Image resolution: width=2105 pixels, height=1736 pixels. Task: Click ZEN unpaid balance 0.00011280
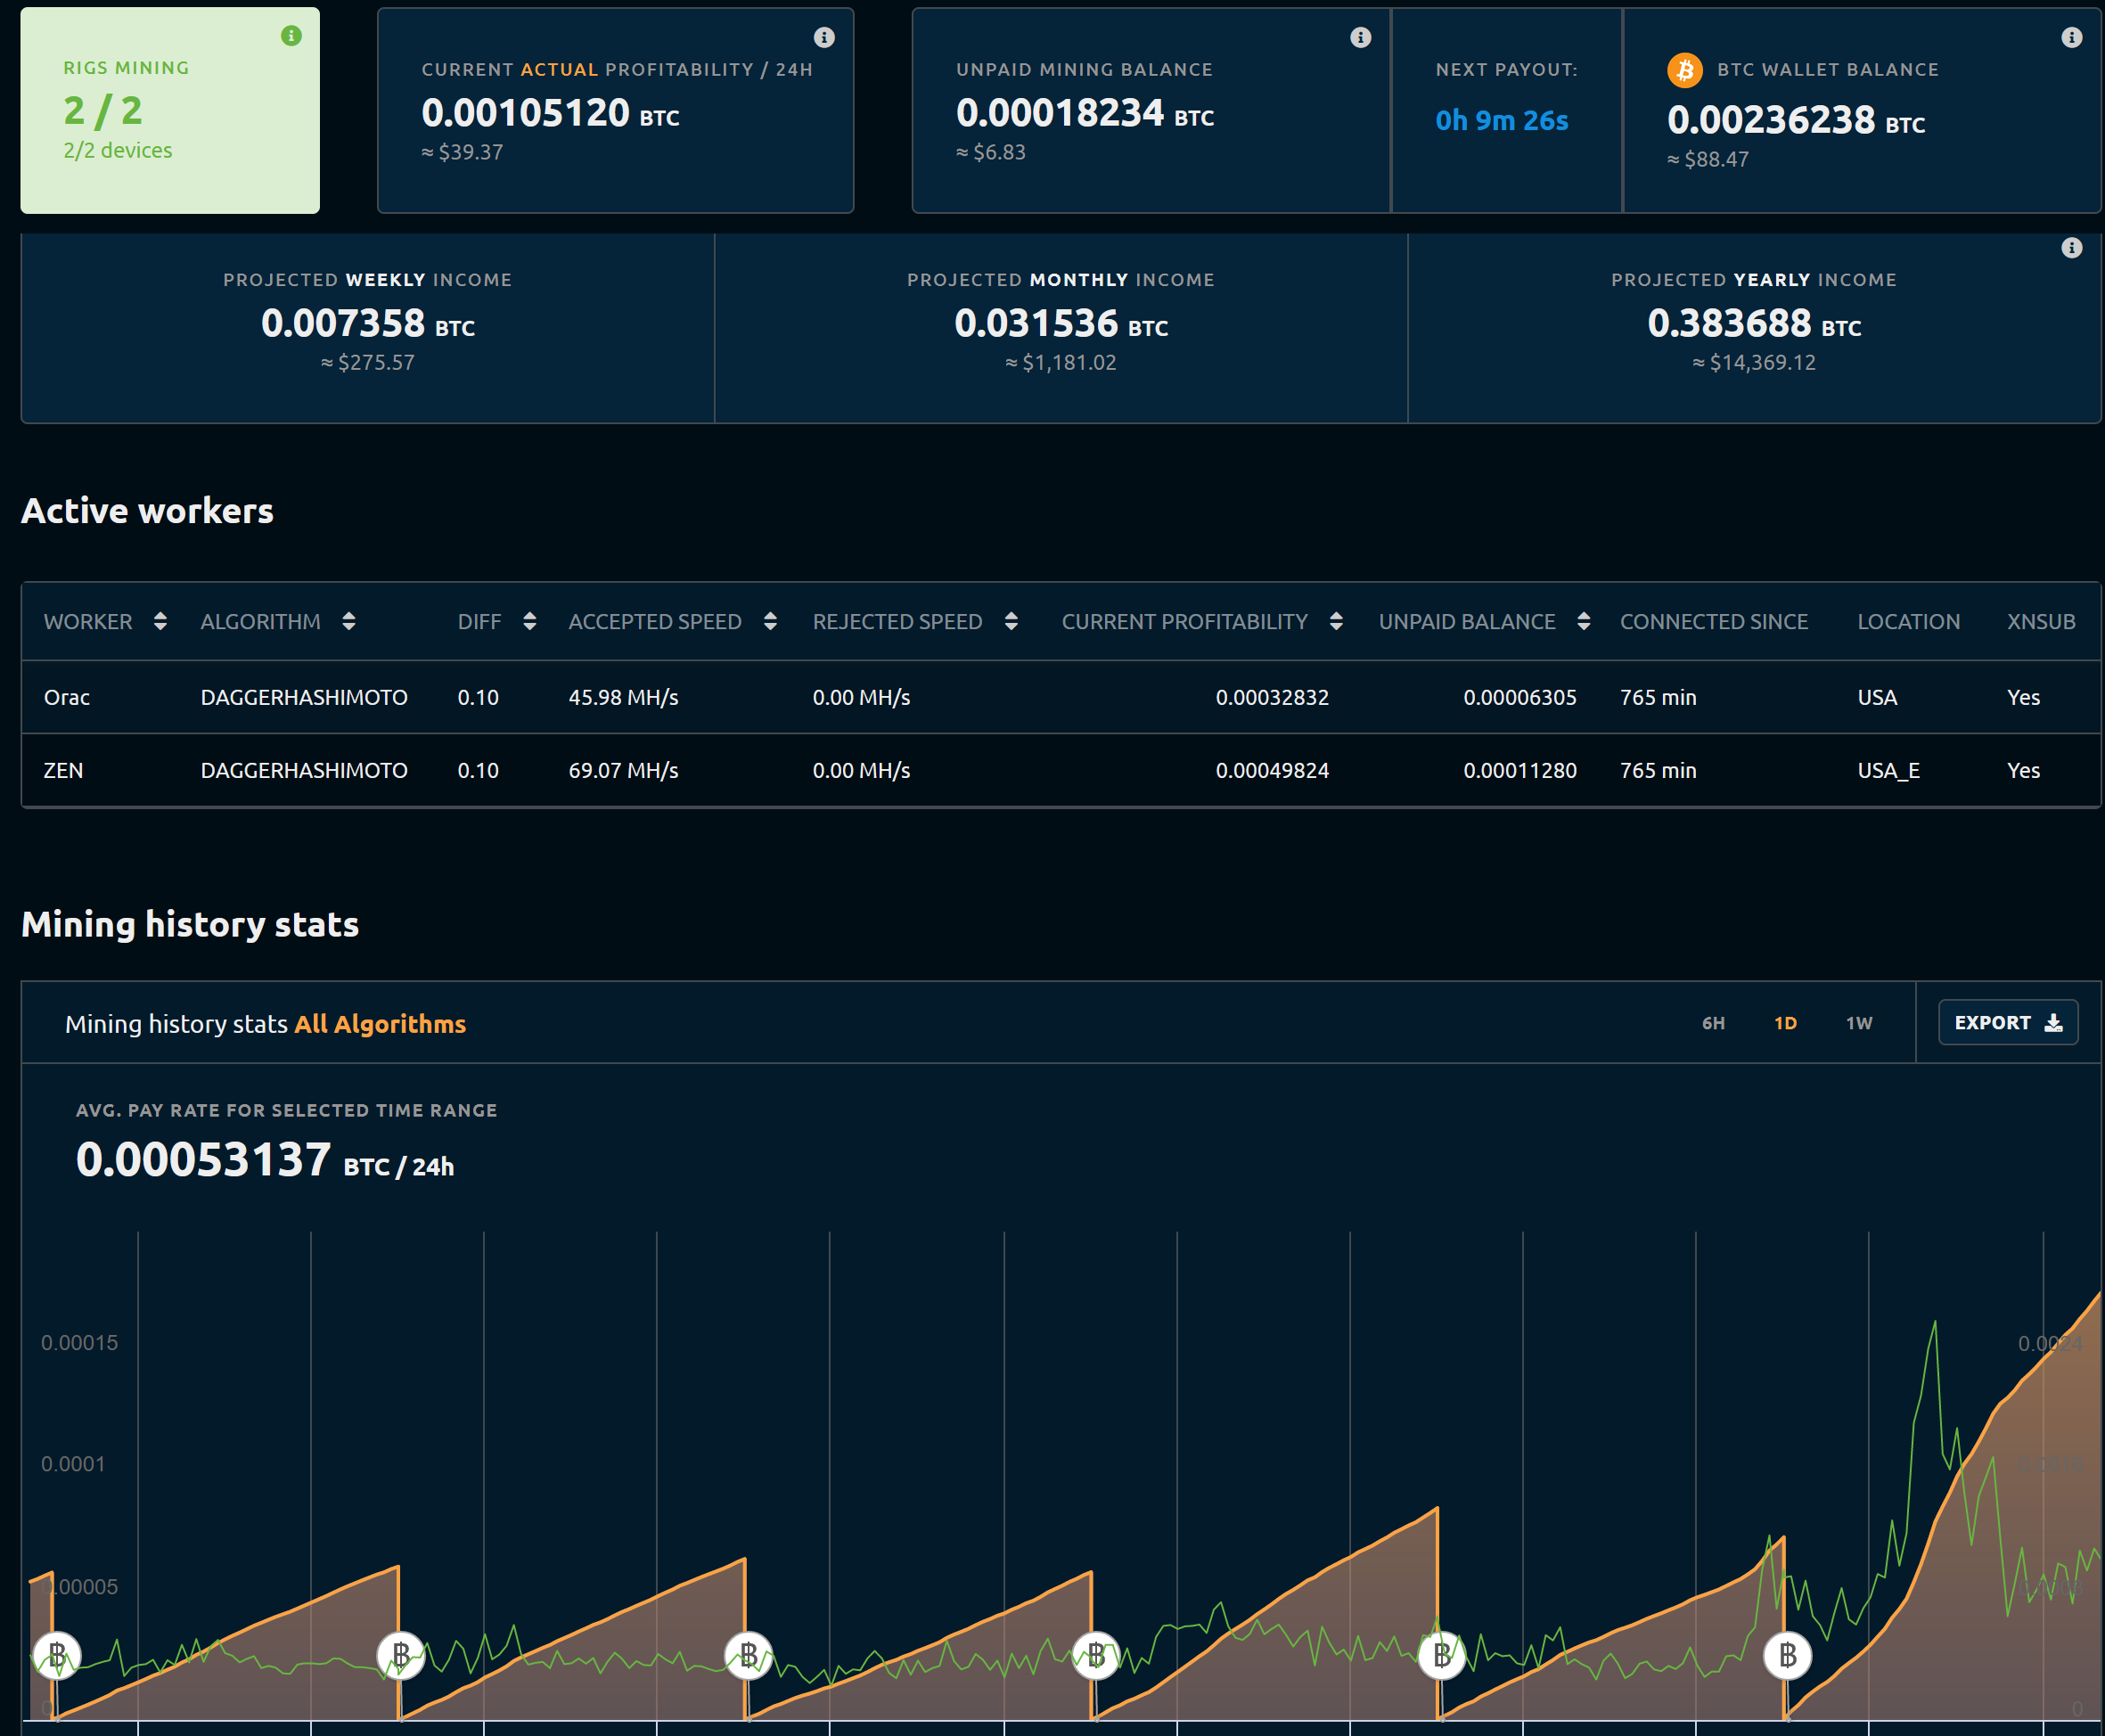[x=1520, y=770]
